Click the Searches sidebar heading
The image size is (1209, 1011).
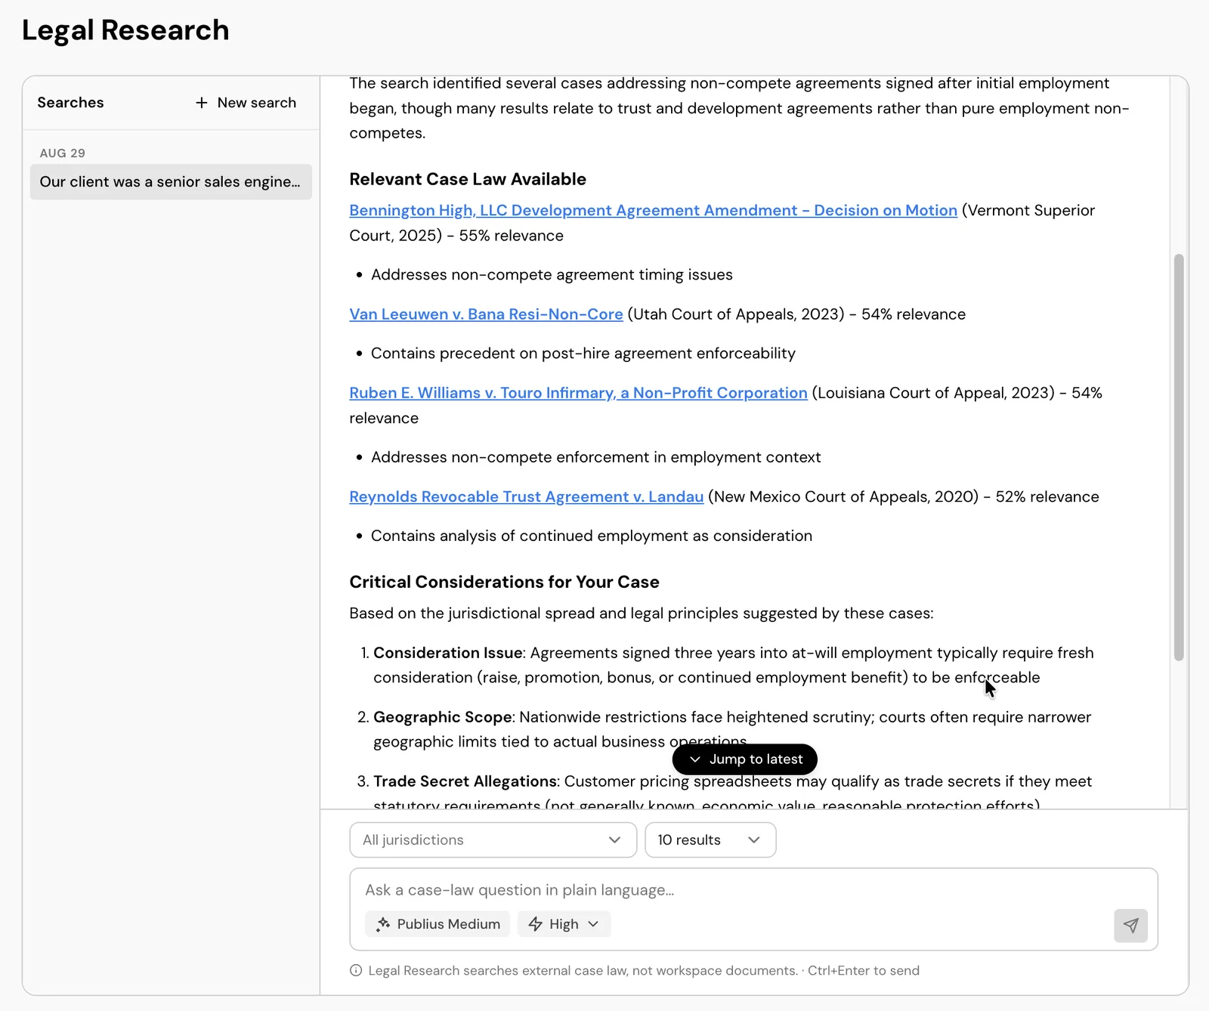(x=70, y=103)
